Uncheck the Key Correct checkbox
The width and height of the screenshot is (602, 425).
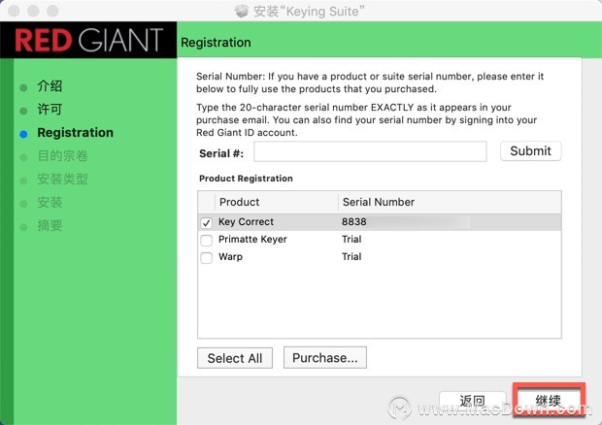(206, 223)
